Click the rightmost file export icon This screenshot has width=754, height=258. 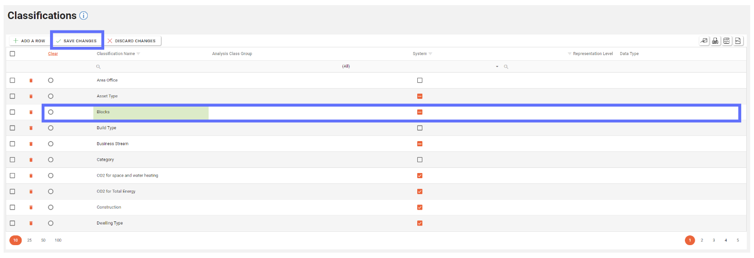[x=738, y=41]
